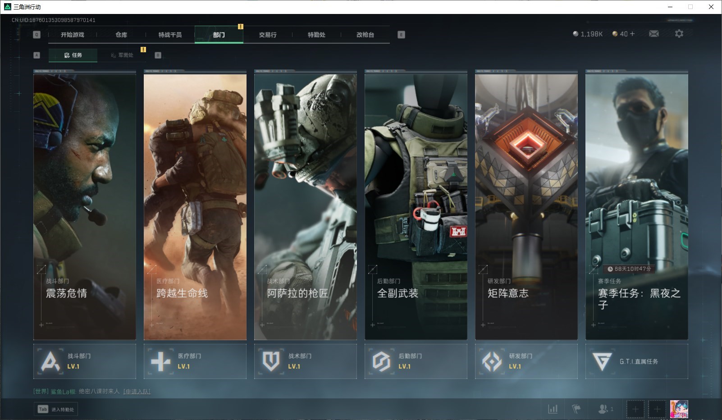Click the 研发部门 LV.1 button
Viewport: 722px width, 420px height.
526,361
